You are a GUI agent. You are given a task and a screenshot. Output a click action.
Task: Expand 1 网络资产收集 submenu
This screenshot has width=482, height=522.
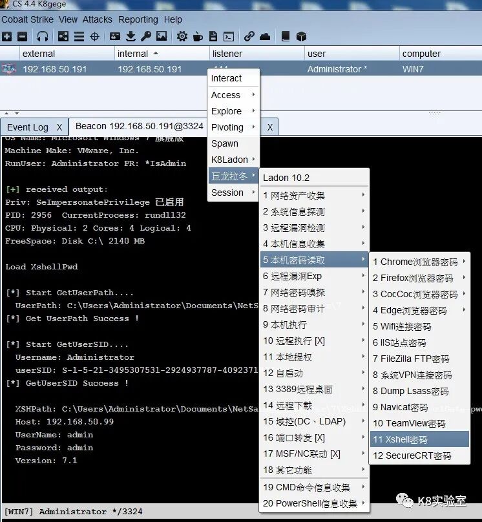click(x=314, y=195)
